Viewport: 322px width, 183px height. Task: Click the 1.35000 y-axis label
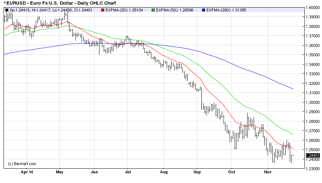pos(313,55)
